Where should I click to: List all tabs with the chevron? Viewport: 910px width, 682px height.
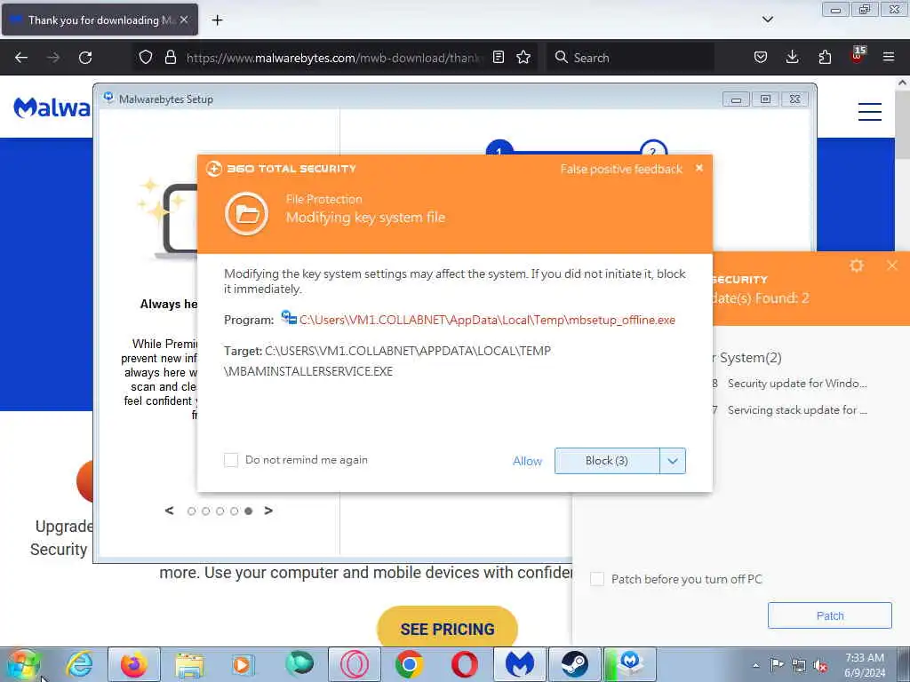tap(767, 20)
